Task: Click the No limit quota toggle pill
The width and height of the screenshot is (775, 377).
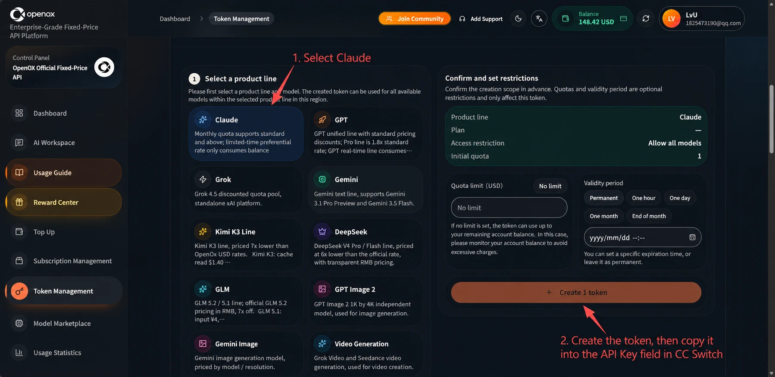Action: click(x=550, y=186)
